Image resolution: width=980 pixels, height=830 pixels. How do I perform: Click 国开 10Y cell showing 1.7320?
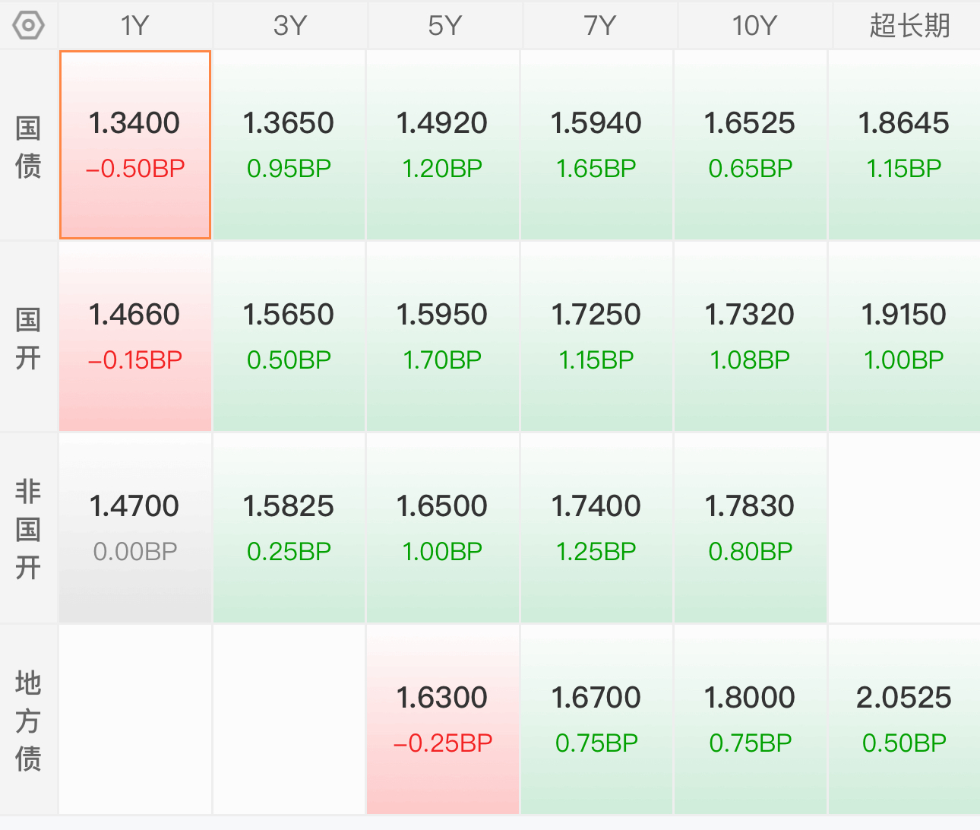tap(750, 337)
